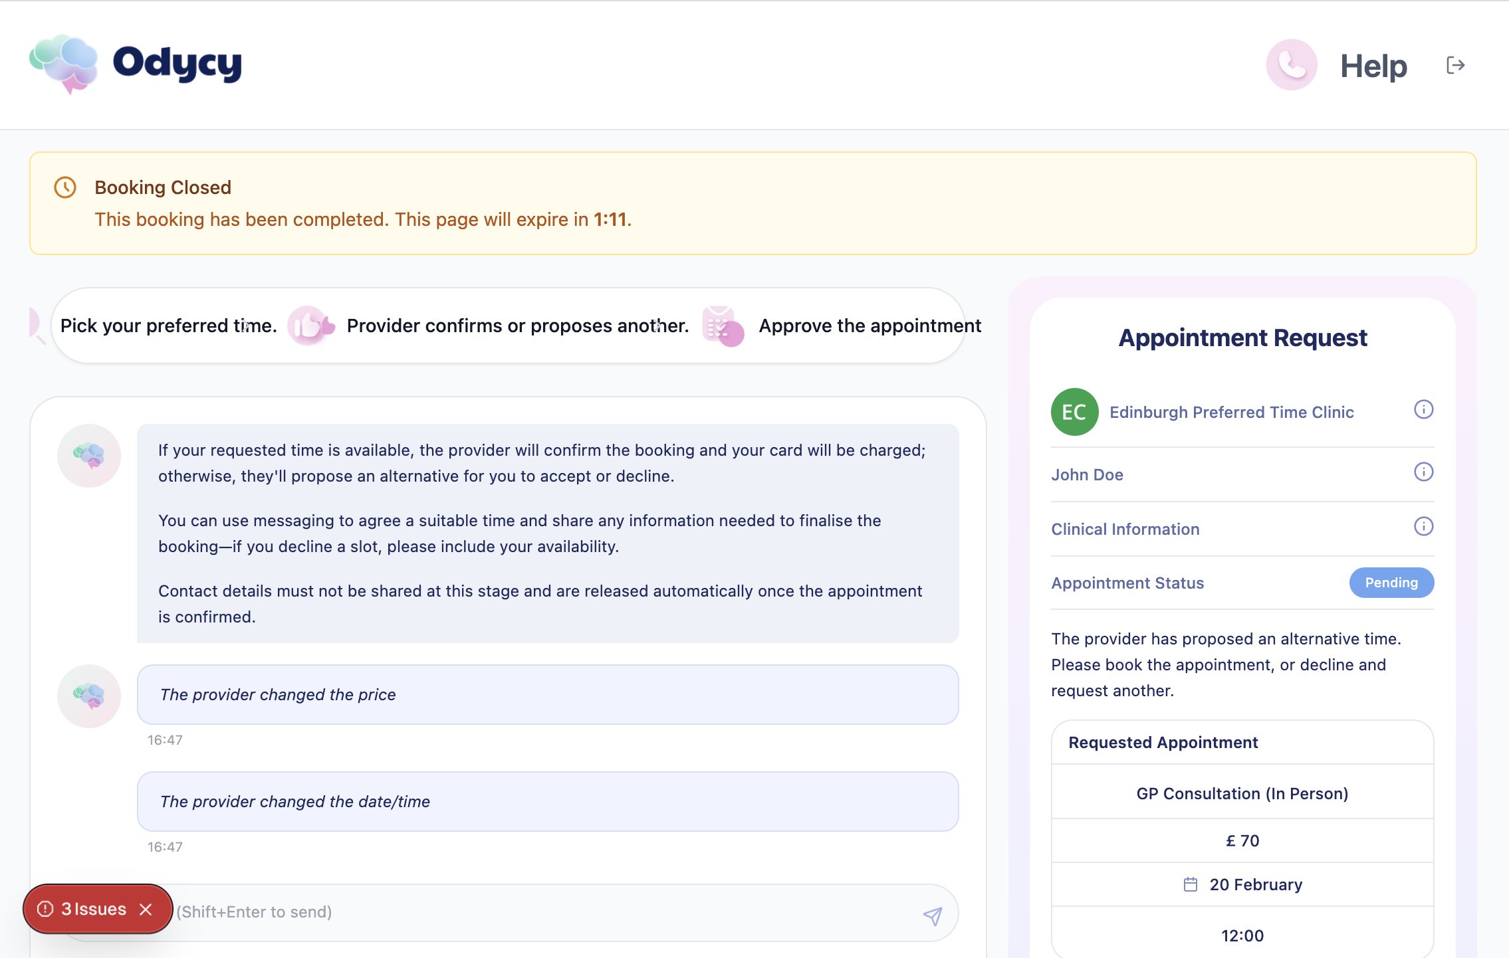Screen dimensions: 1509x958
Task: Click the warning icon inside 3 Issues badge
Action: pos(45,909)
